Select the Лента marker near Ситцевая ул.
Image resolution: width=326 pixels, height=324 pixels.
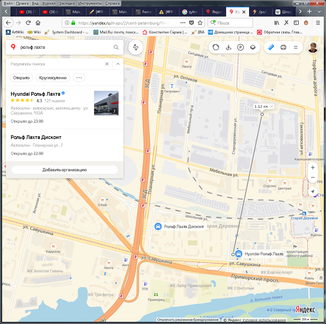[187, 62]
